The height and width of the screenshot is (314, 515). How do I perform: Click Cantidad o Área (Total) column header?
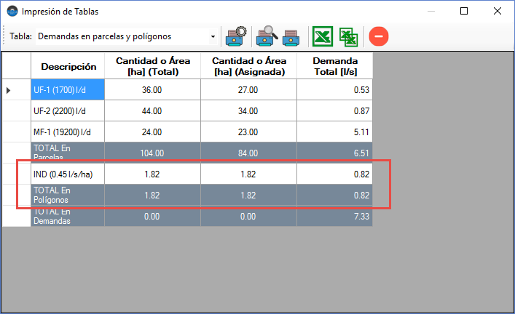click(152, 66)
